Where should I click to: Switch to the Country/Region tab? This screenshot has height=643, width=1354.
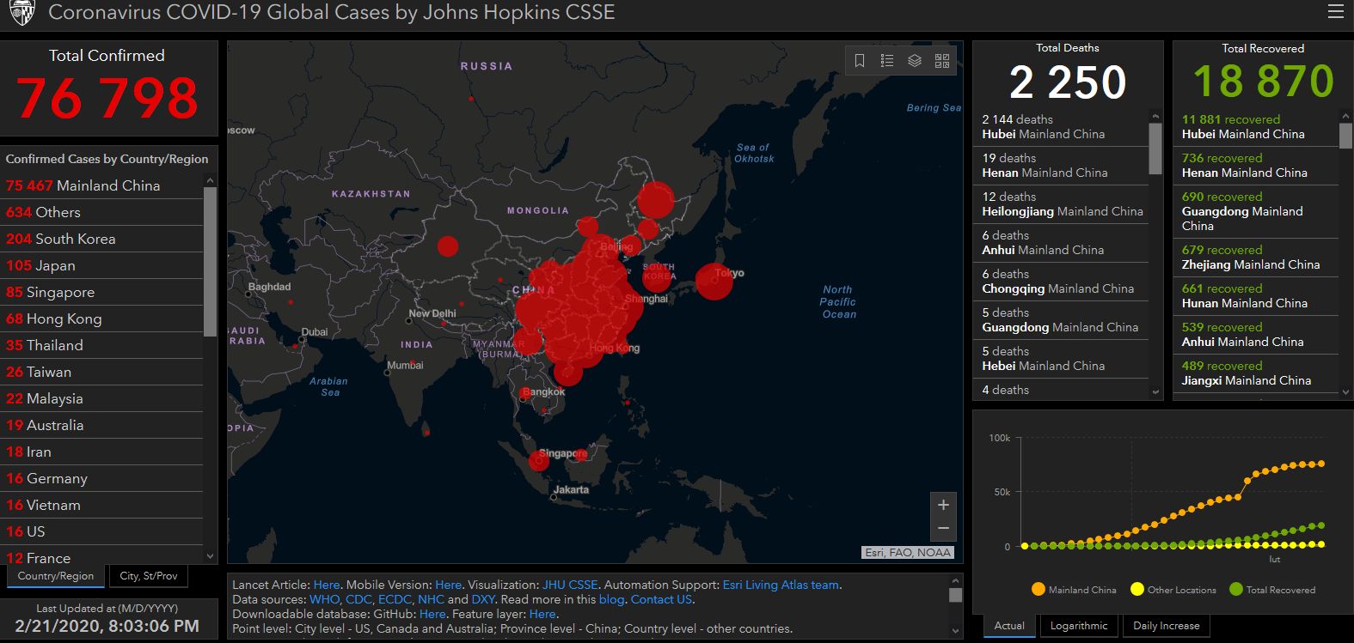(x=56, y=576)
